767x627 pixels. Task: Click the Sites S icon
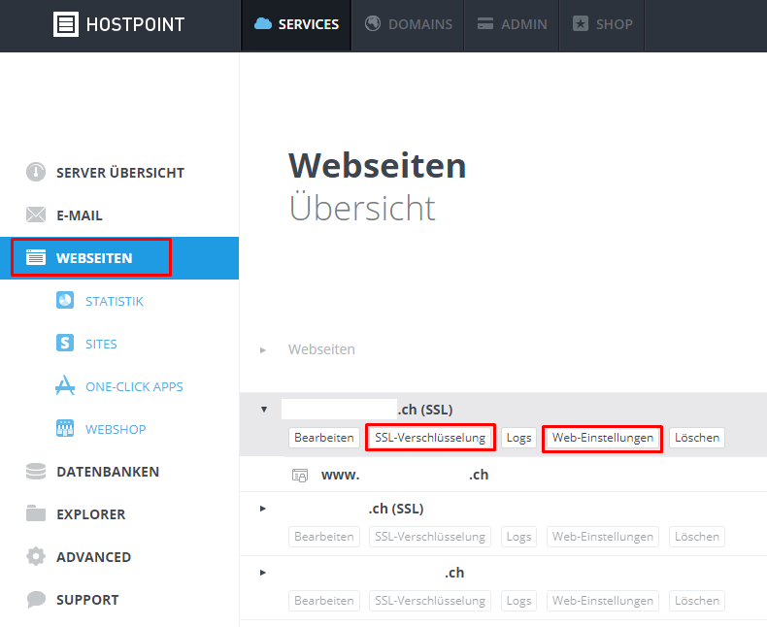tap(65, 343)
